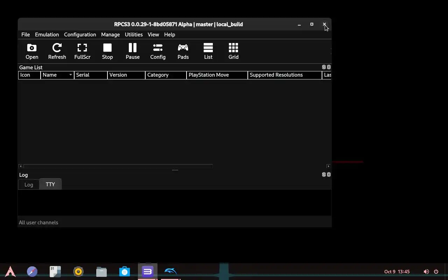This screenshot has height=280, width=448.
Task: Maximize the RPCS3 window
Action: (x=312, y=24)
